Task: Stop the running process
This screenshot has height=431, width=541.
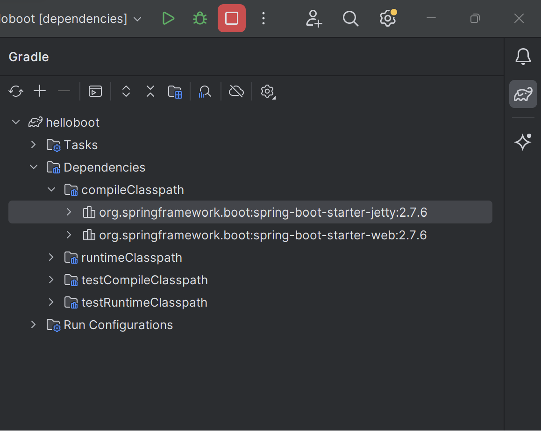Action: [x=232, y=18]
